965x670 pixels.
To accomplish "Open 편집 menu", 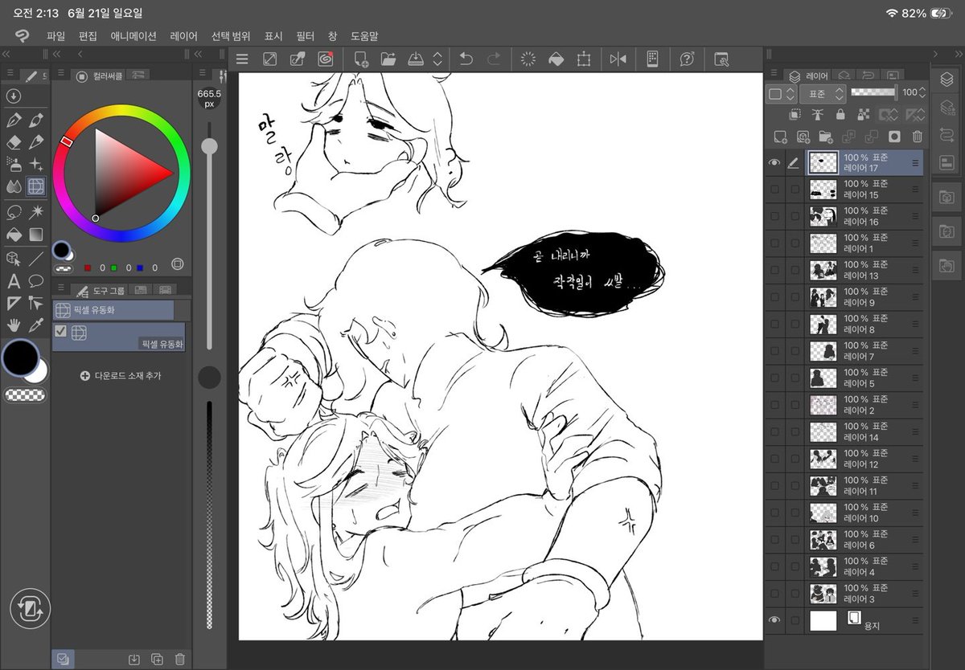I will [88, 36].
